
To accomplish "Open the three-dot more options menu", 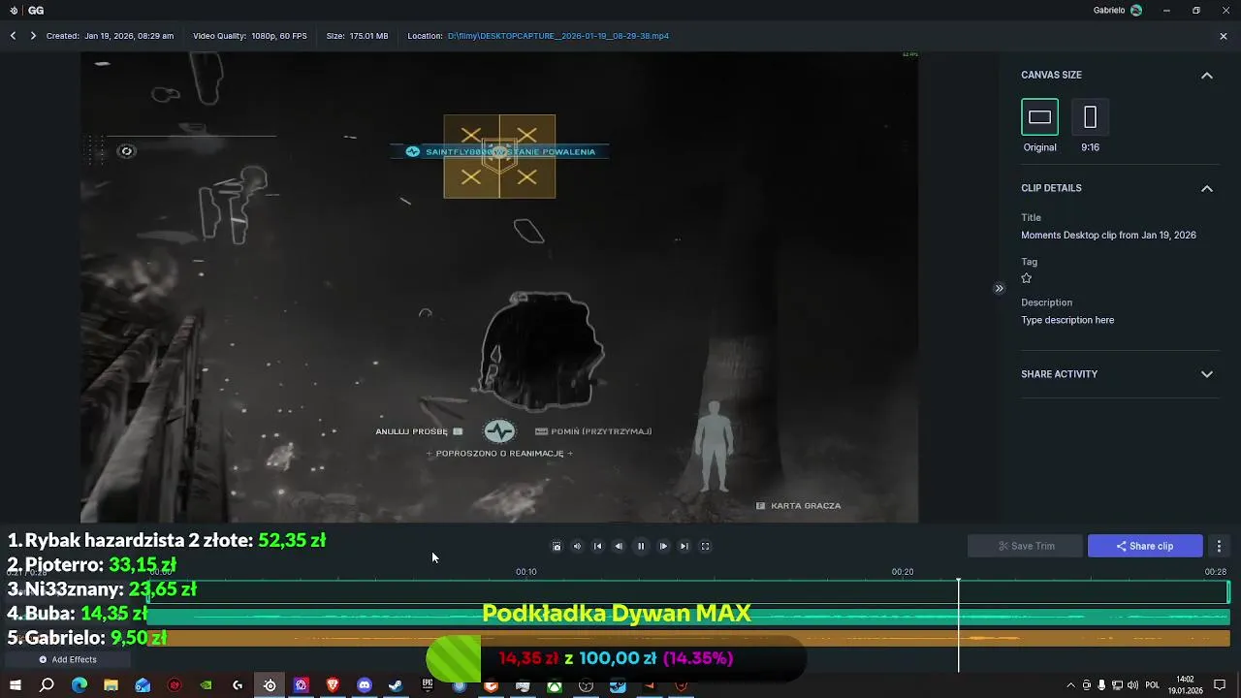I will (1219, 546).
